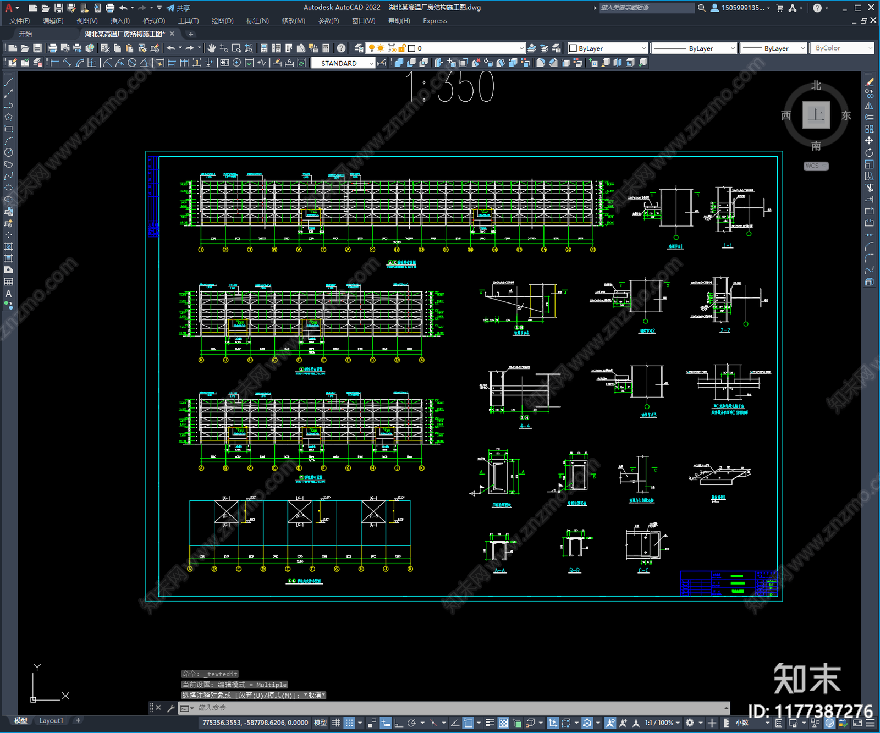The width and height of the screenshot is (880, 733).
Task: Select the Line draw tool in the left toolbar
Action: 8,82
